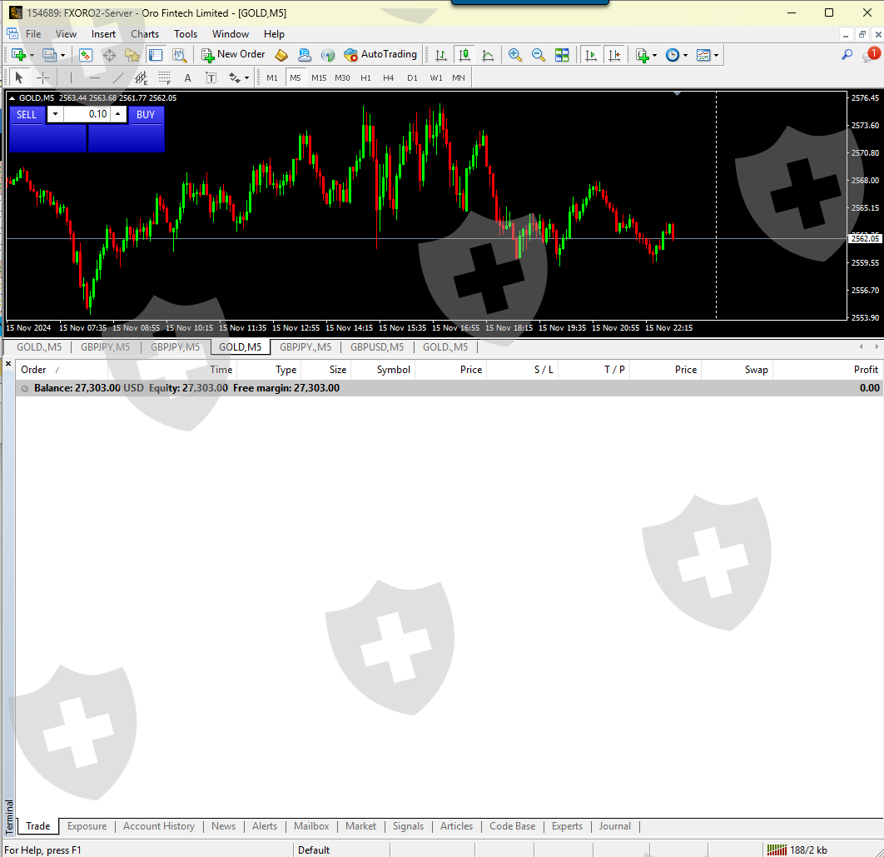Switch to the Account History tab
The width and height of the screenshot is (884, 857).
[158, 826]
